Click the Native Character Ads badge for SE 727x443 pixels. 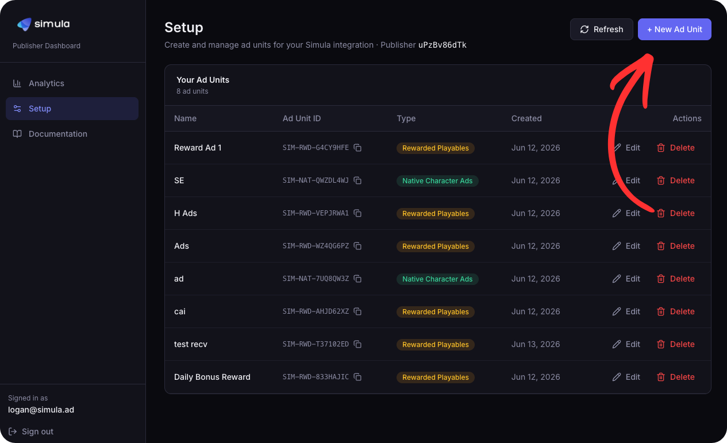point(437,181)
